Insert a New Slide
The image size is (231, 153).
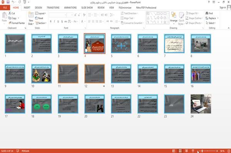(31, 18)
